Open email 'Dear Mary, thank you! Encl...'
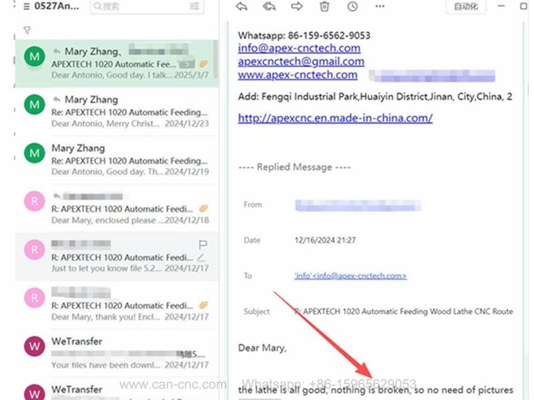Image resolution: width=534 pixels, height=400 pixels. [117, 305]
